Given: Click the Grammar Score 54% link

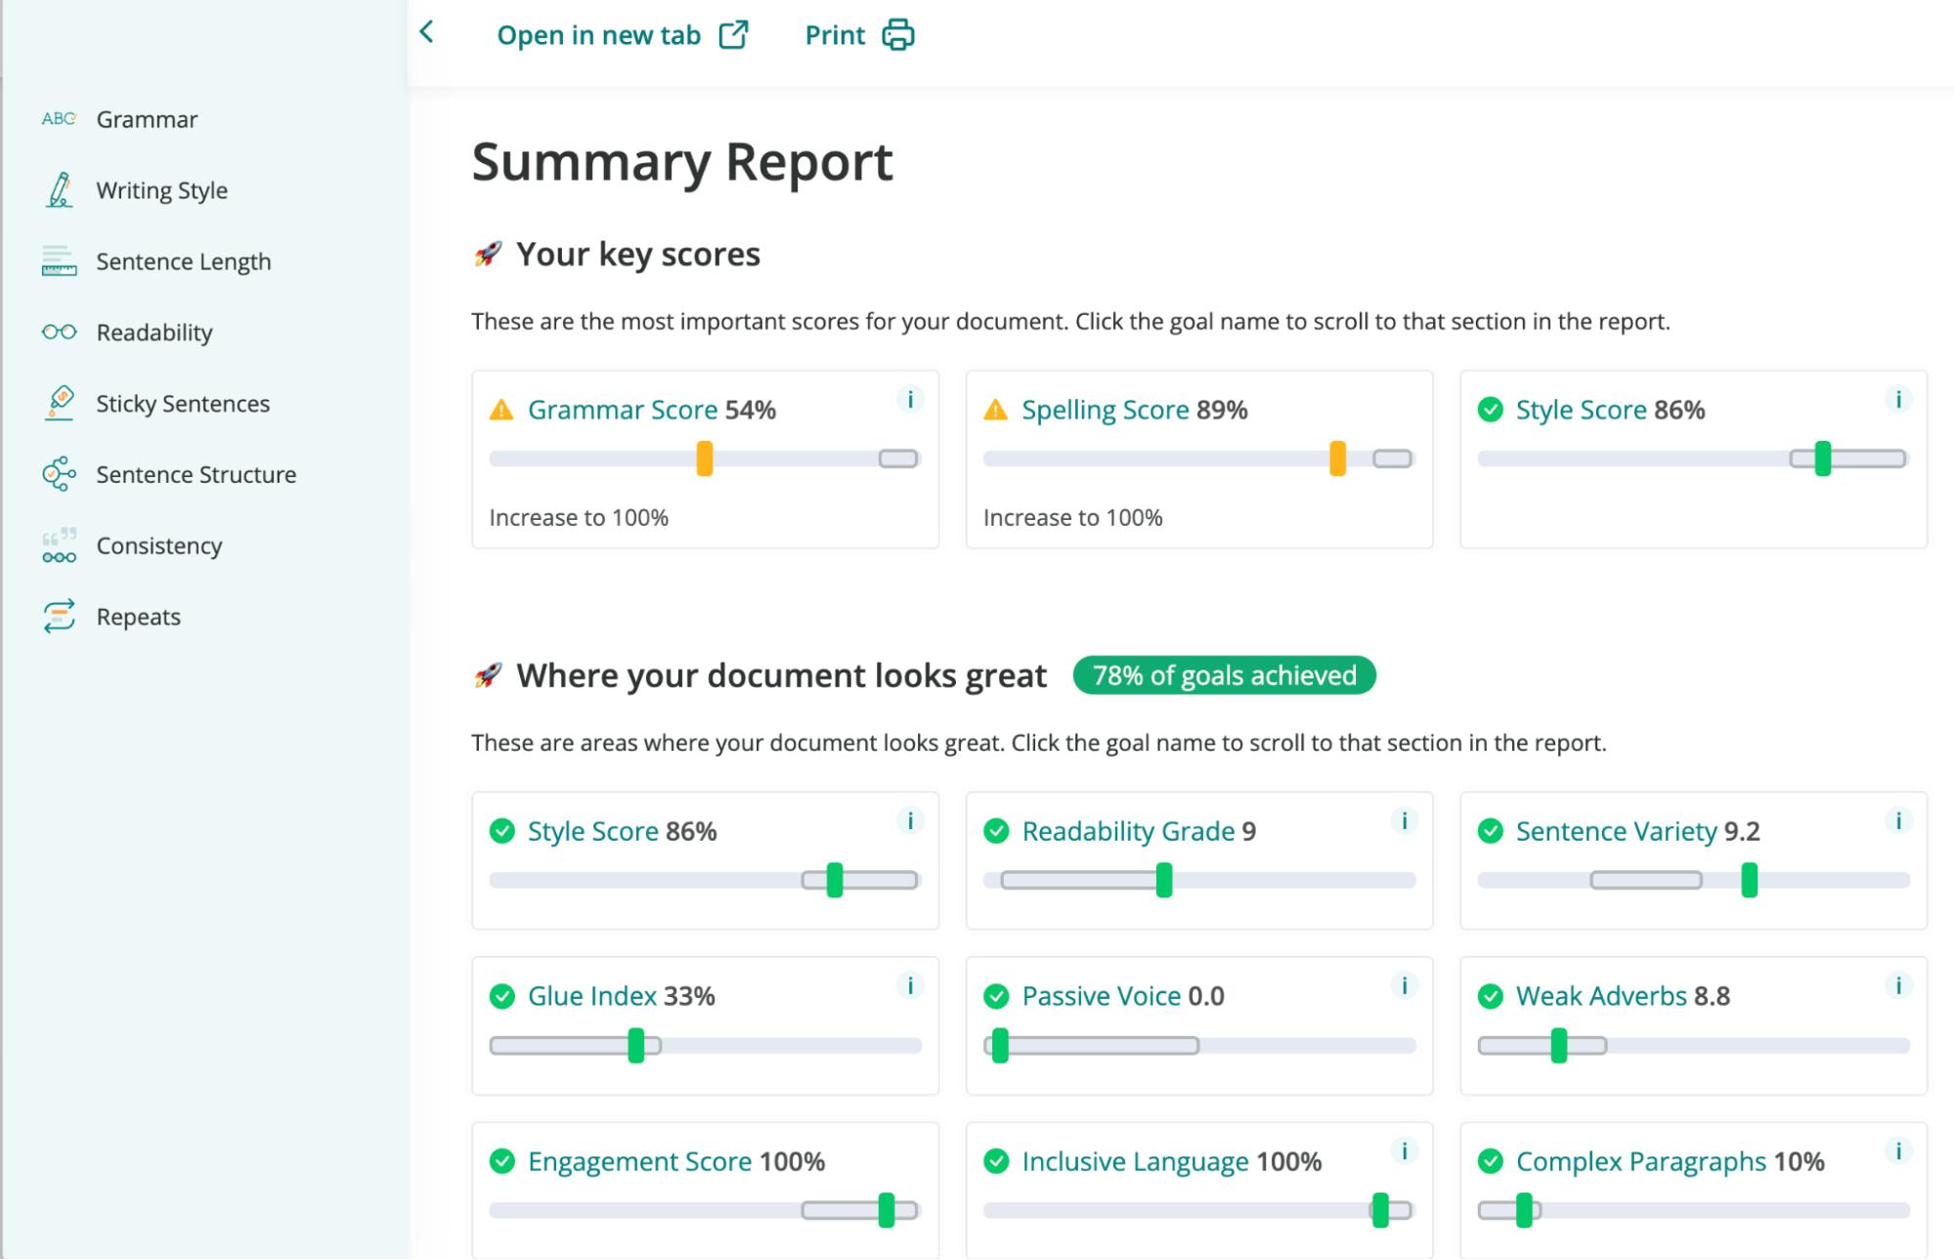Looking at the screenshot, I should click(623, 410).
